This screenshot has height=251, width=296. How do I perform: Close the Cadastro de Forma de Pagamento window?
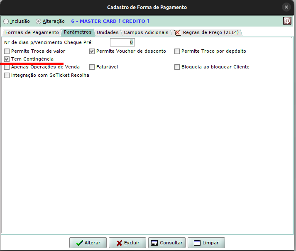pyautogui.click(x=286, y=7)
